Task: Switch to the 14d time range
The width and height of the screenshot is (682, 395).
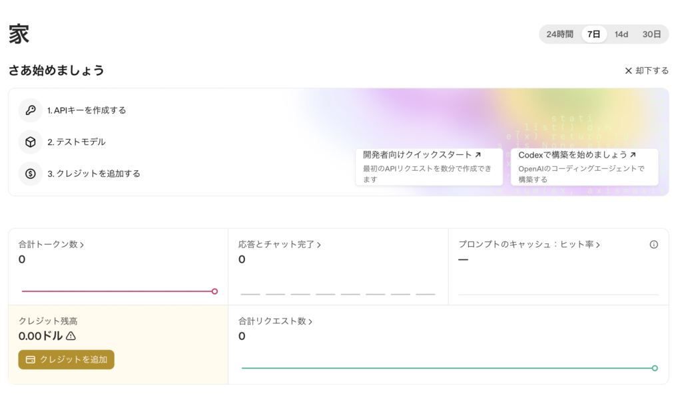Action: 621,35
